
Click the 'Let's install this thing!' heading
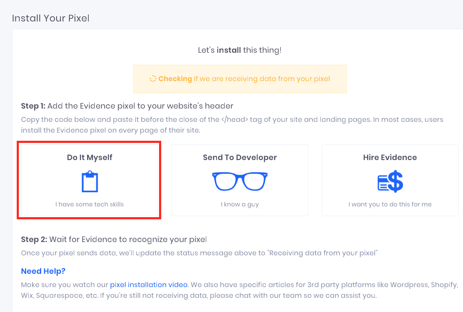pyautogui.click(x=240, y=50)
